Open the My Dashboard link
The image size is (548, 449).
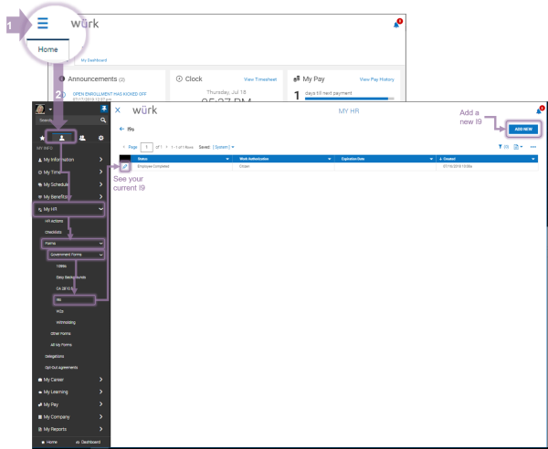pos(94,60)
